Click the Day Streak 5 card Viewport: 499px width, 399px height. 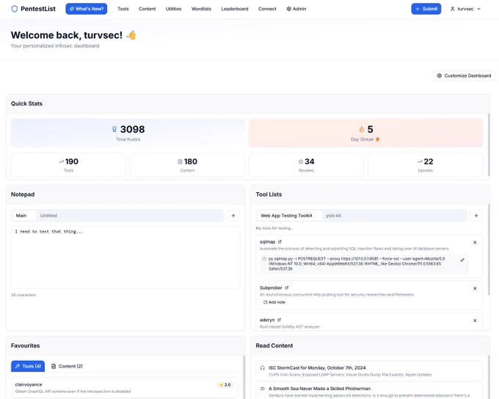pyautogui.click(x=365, y=133)
